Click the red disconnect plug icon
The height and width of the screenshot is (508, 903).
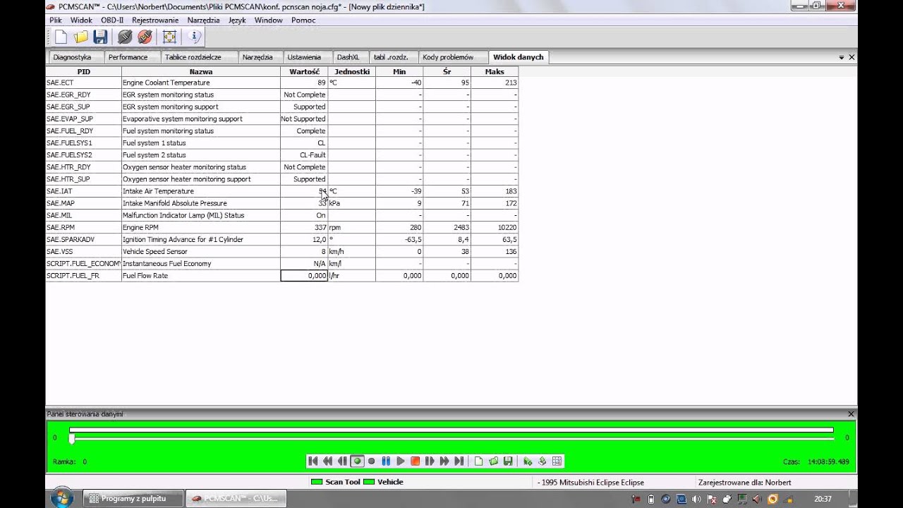(145, 37)
